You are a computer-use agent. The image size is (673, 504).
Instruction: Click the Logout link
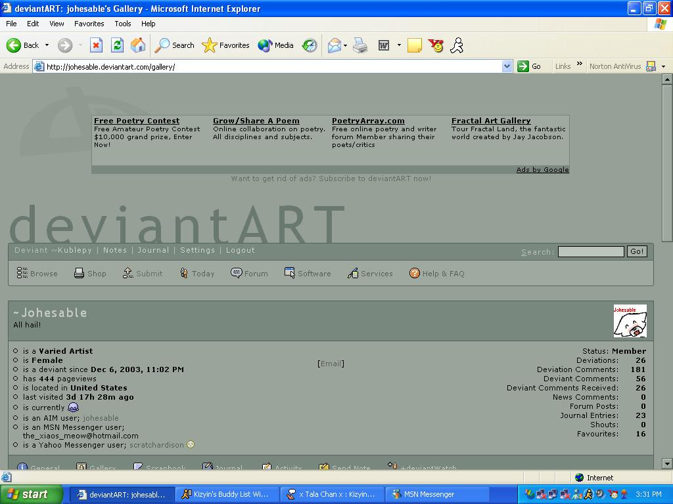(241, 250)
